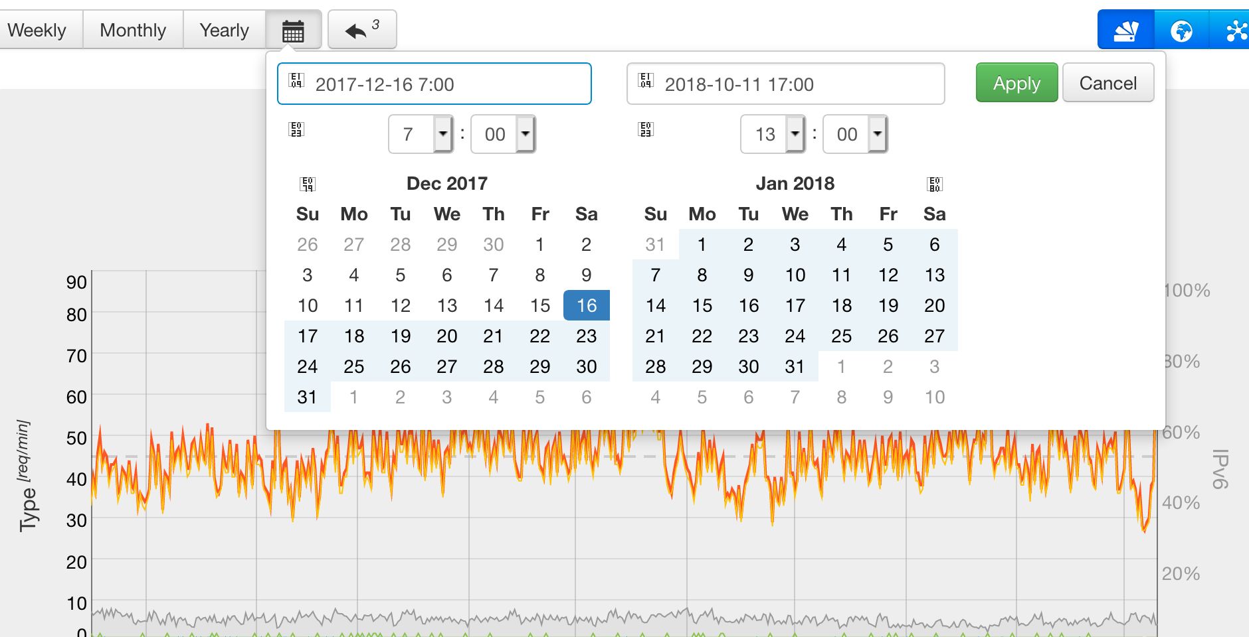Select January 31 in Jan 2018 calendar
1249x637 pixels.
[x=795, y=366]
